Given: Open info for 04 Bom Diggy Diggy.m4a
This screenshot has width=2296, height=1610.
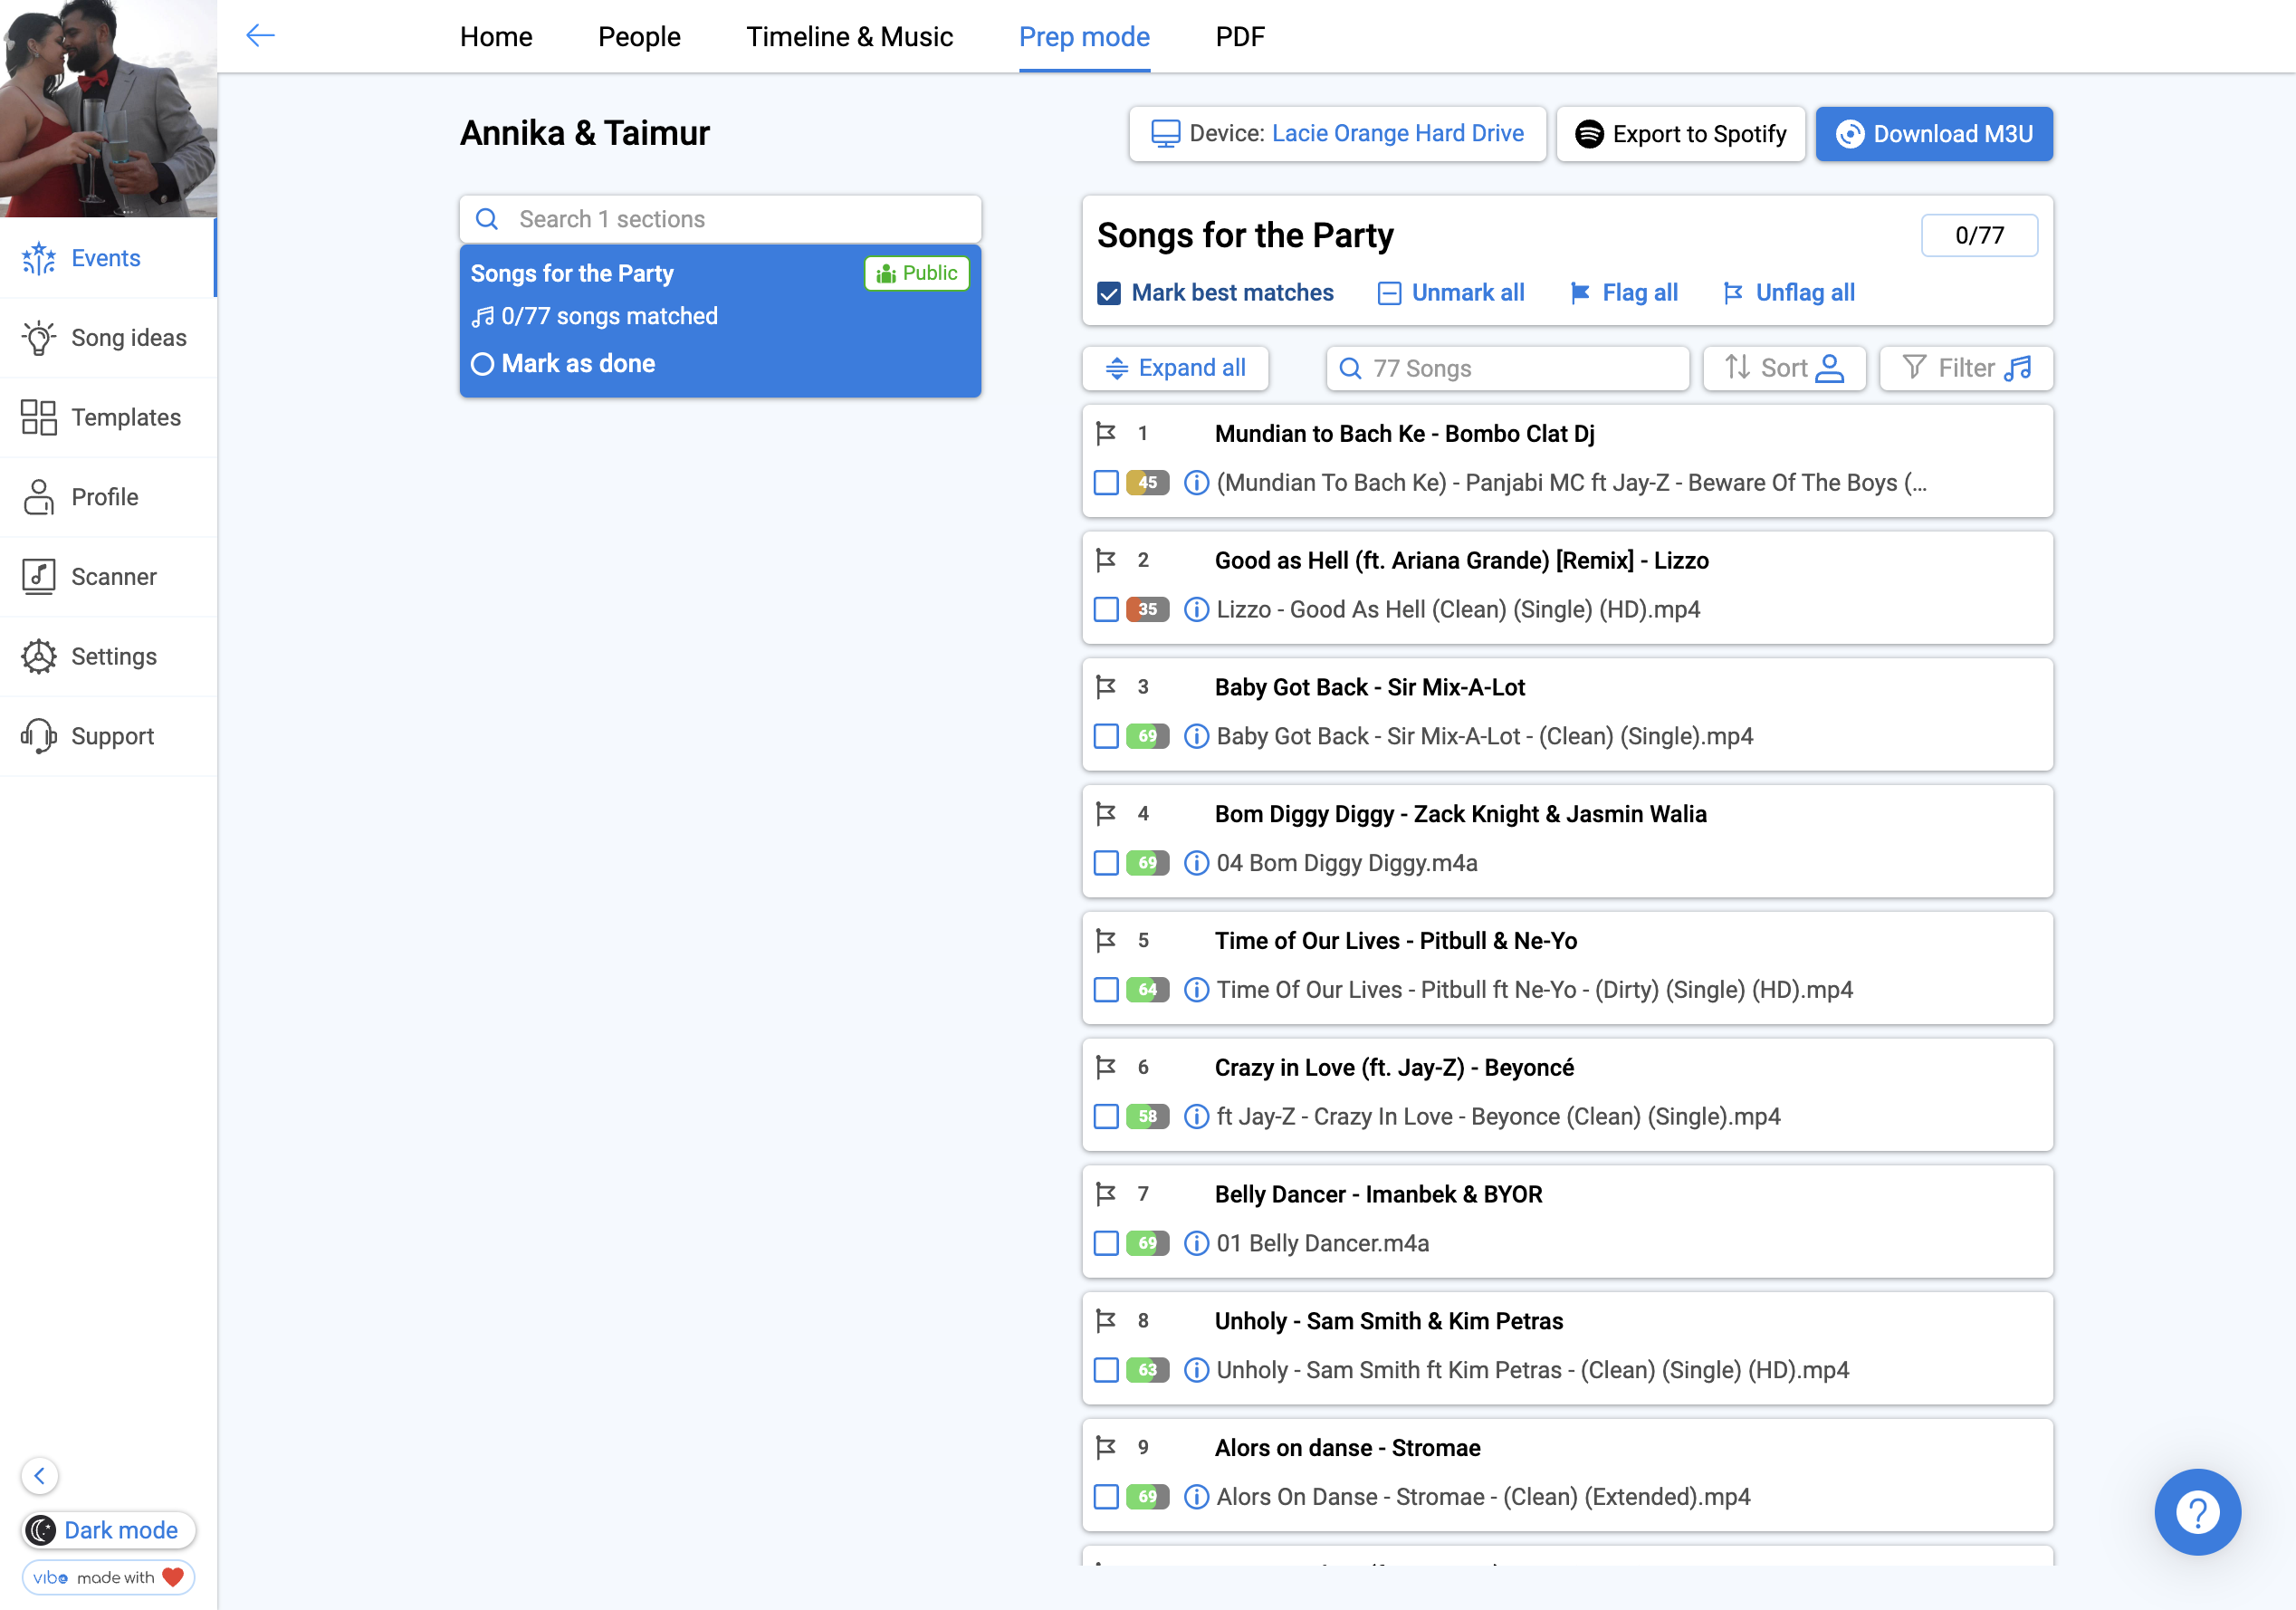Looking at the screenshot, I should tap(1196, 863).
